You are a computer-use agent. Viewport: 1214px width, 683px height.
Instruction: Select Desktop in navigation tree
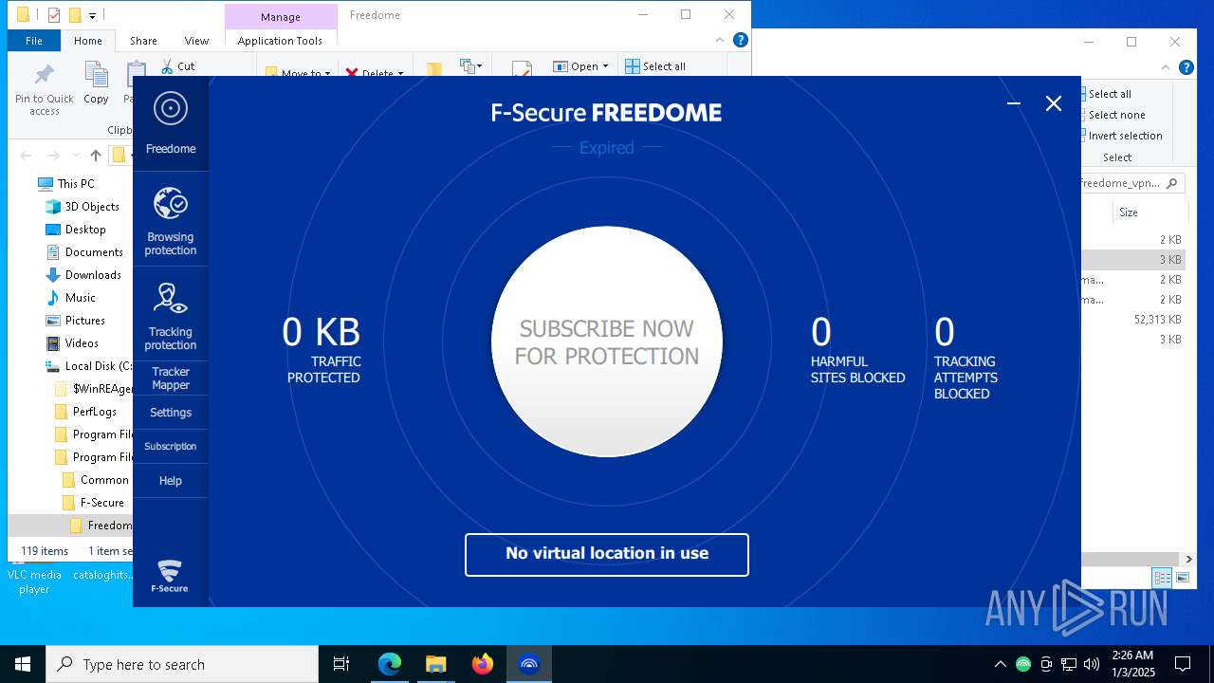tap(85, 230)
